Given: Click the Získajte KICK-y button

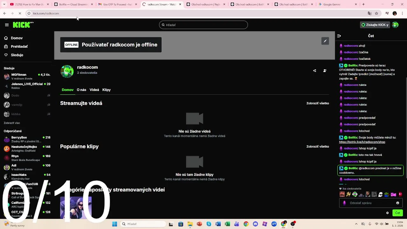Looking at the screenshot, I should point(375,25).
